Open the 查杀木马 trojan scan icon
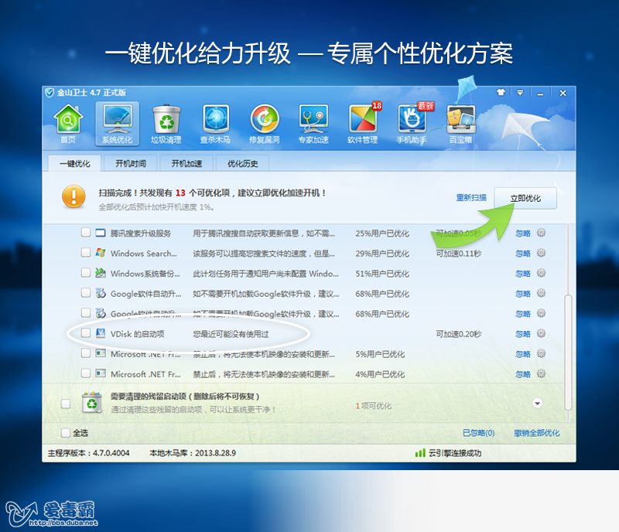 (215, 124)
